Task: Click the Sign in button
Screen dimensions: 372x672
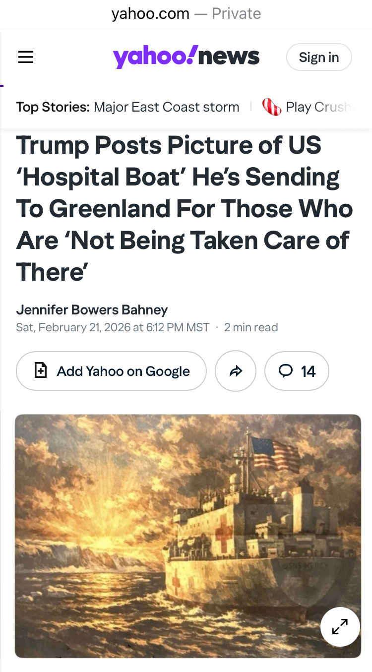Action: point(319,58)
